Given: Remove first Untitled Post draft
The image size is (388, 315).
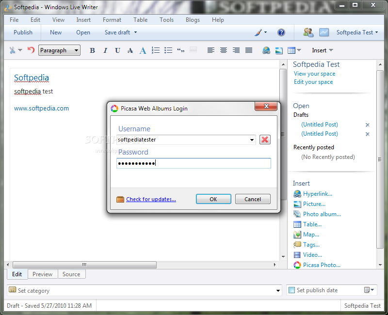Looking at the screenshot, I should click(368, 125).
